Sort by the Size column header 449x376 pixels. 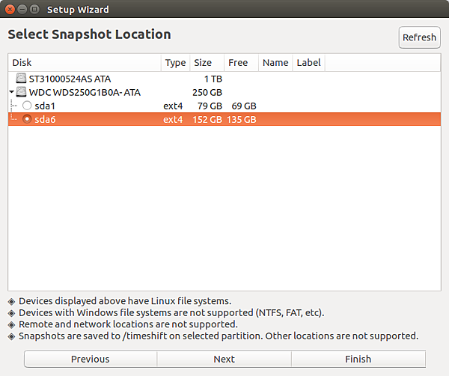point(207,62)
